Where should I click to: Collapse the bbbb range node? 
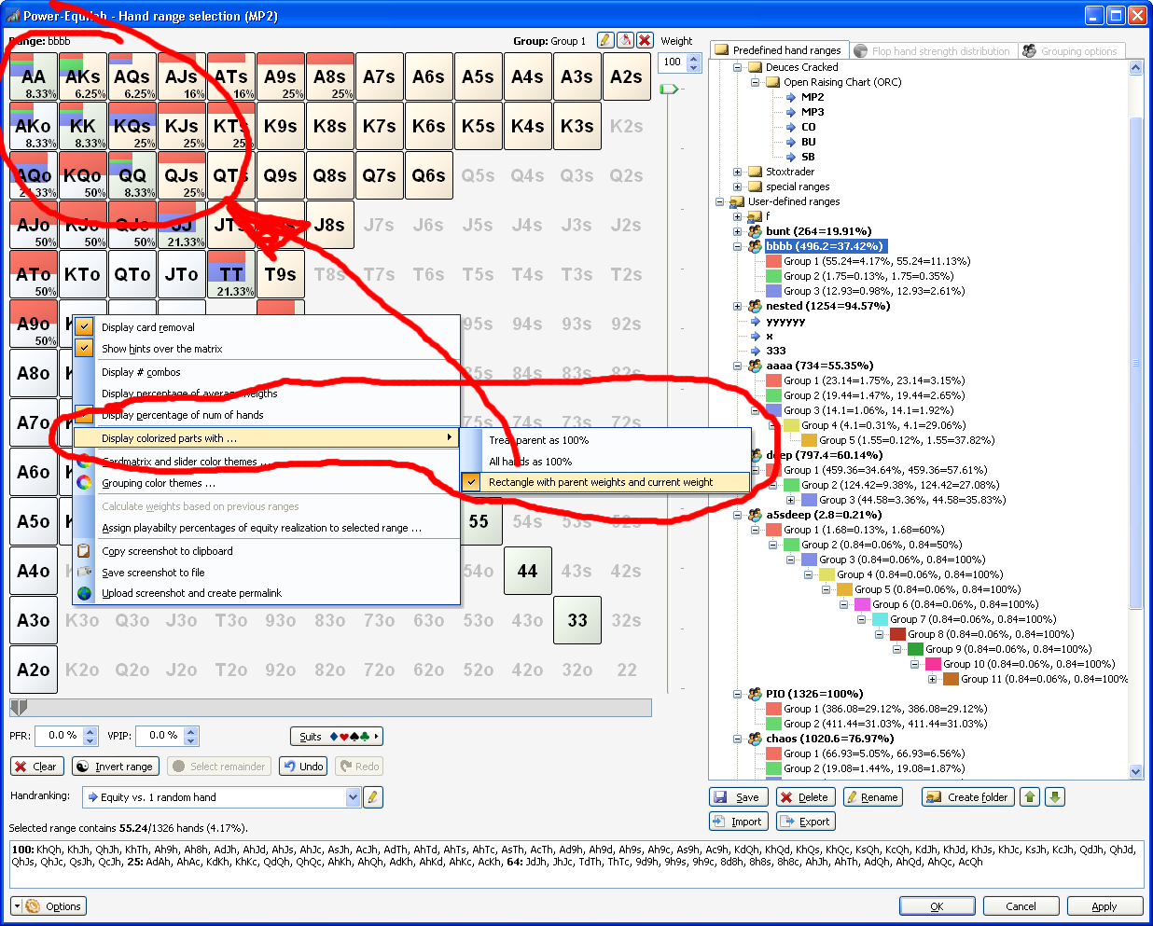click(x=737, y=246)
